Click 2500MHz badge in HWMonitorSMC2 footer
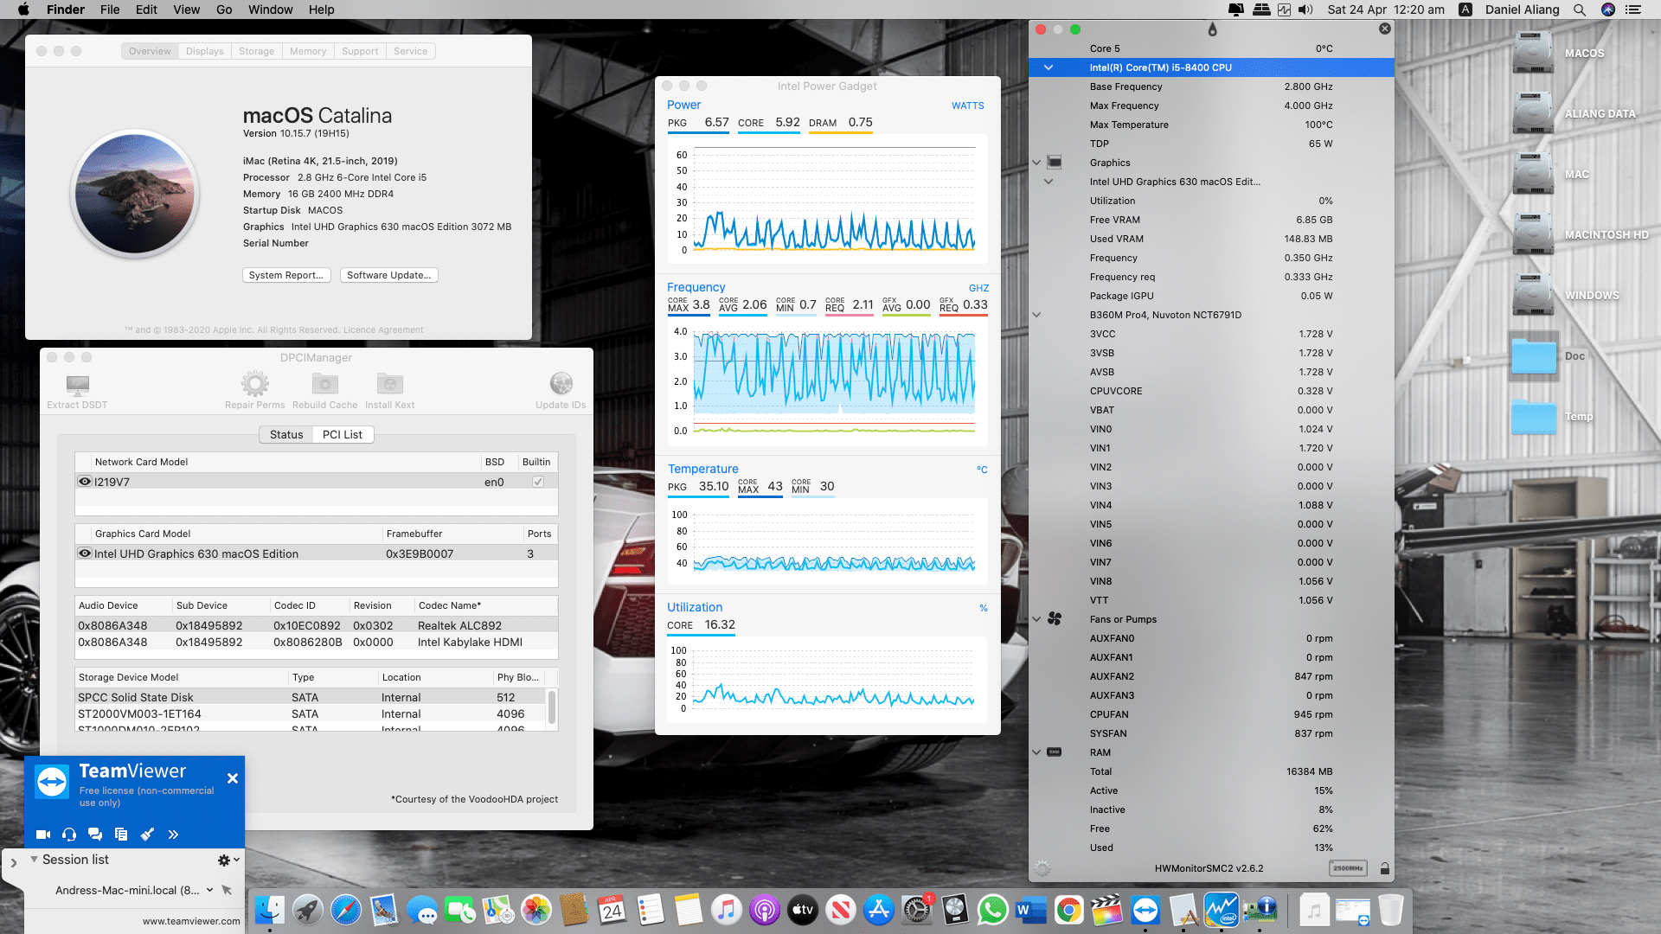This screenshot has height=934, width=1661. pos(1348,868)
